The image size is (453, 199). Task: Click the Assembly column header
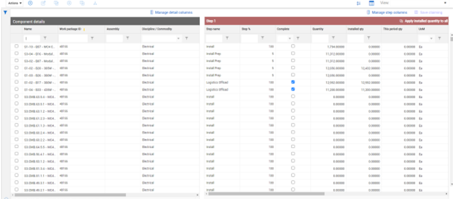[x=113, y=29]
